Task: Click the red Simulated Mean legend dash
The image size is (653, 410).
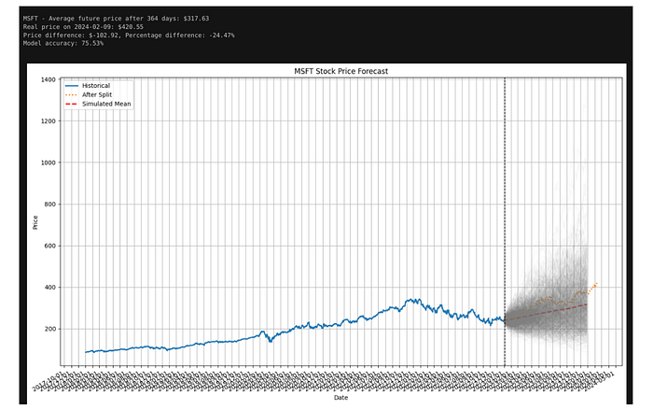Action: click(x=73, y=104)
